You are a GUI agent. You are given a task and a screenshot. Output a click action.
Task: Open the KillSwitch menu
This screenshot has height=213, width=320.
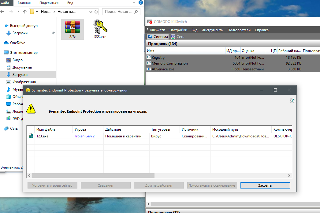pyautogui.click(x=158, y=30)
